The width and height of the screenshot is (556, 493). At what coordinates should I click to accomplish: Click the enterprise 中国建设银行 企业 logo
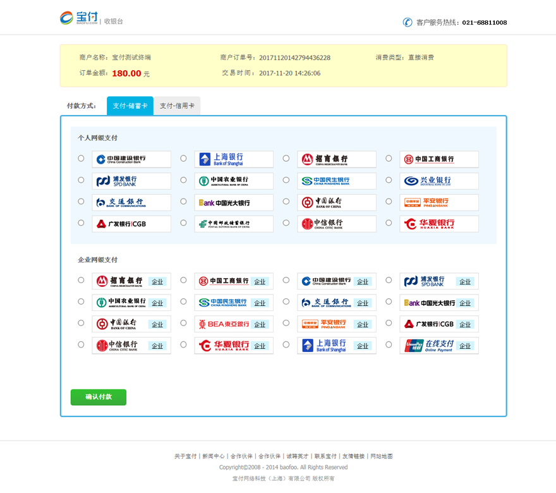[337, 281]
